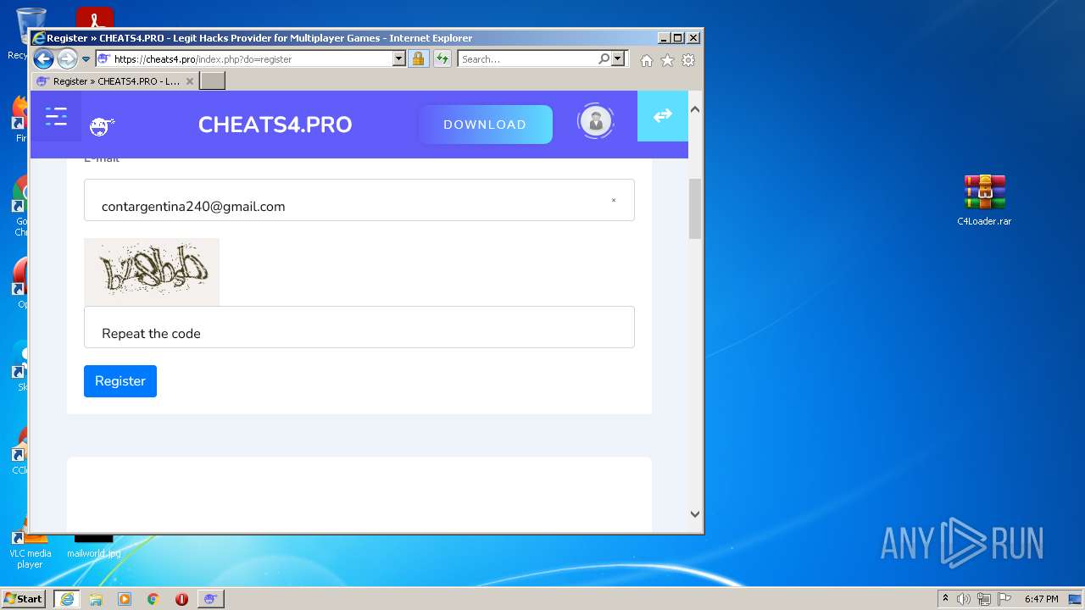
Task: Click the volume speaker tray icon
Action: [964, 599]
